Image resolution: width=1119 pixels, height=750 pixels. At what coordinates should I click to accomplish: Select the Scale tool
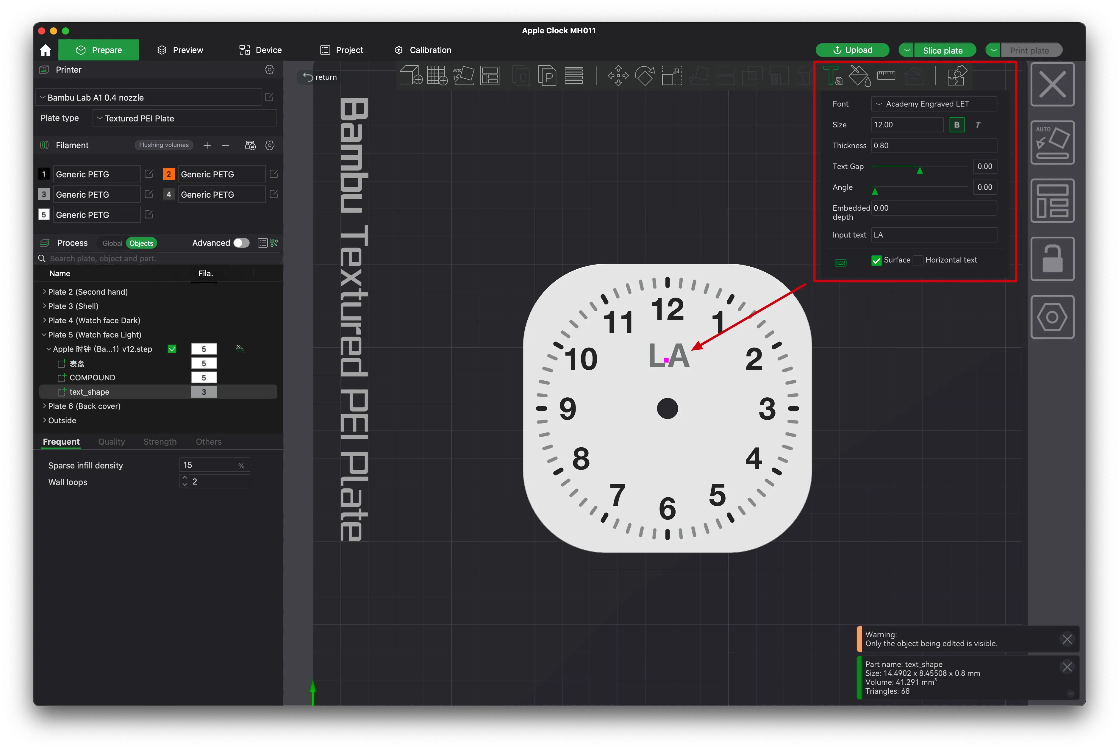pos(671,76)
